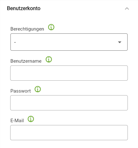
Task: Focus the Benutzername text field
Action: pos(69,73)
